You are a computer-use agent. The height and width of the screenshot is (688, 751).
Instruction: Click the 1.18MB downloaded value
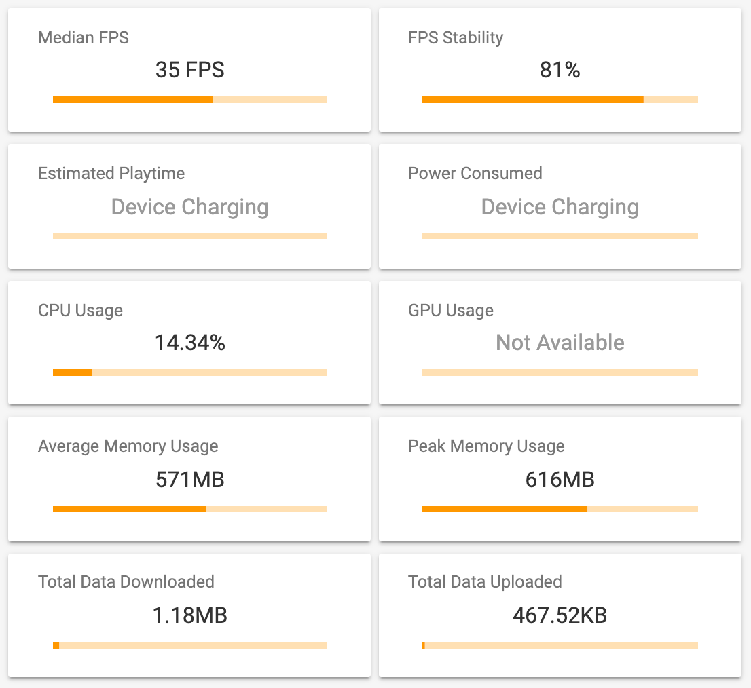pyautogui.click(x=189, y=615)
